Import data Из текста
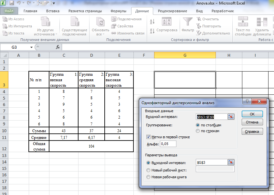274x195 pixels. [13, 33]
